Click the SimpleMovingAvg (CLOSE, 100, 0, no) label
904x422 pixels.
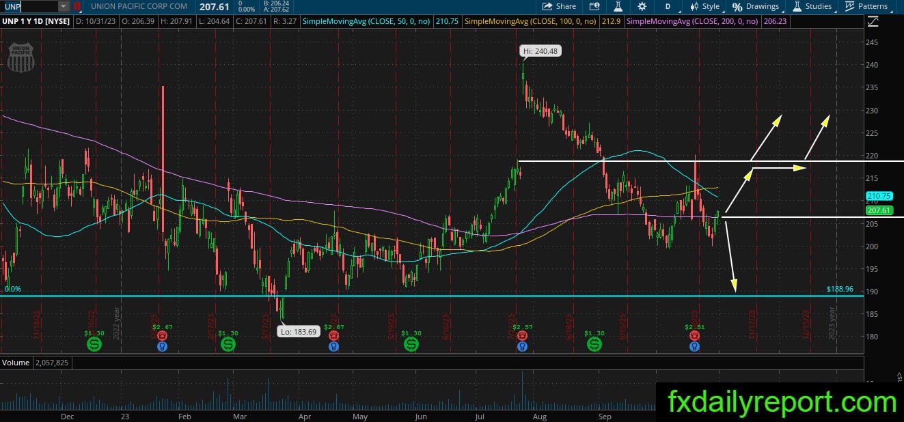529,22
